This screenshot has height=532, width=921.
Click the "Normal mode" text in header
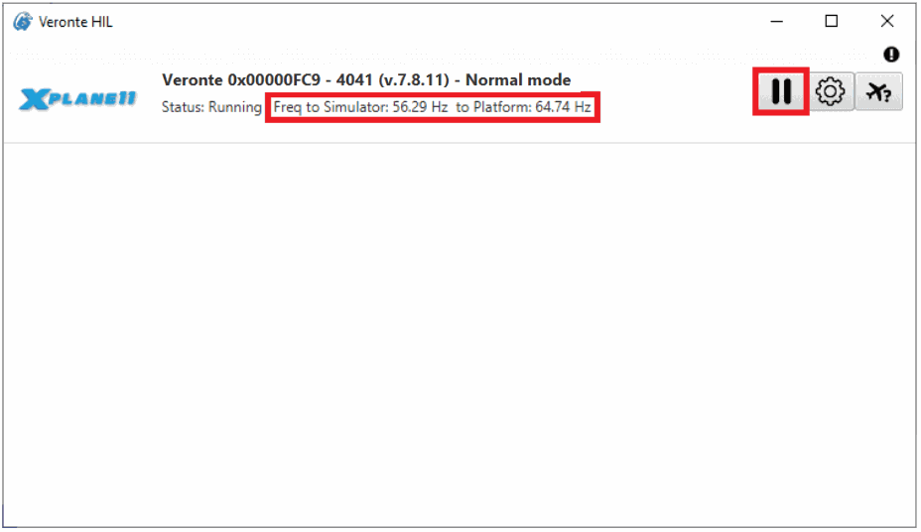[518, 80]
